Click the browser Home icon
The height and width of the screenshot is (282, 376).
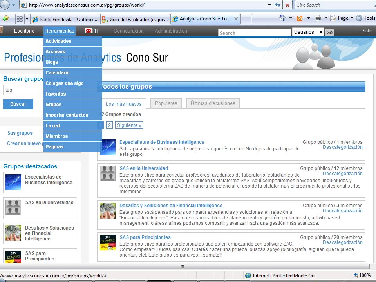(x=282, y=18)
